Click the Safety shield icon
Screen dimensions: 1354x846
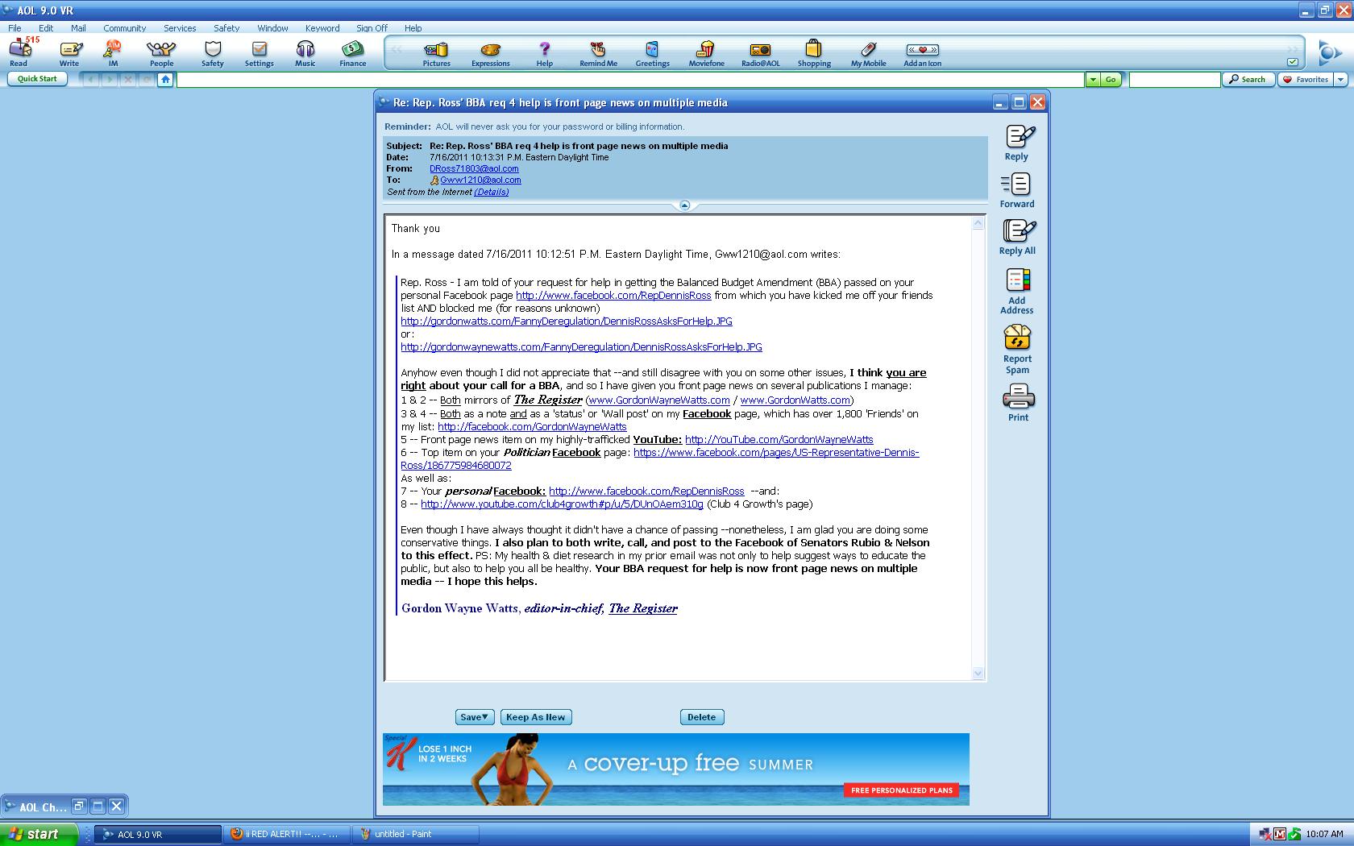(213, 53)
